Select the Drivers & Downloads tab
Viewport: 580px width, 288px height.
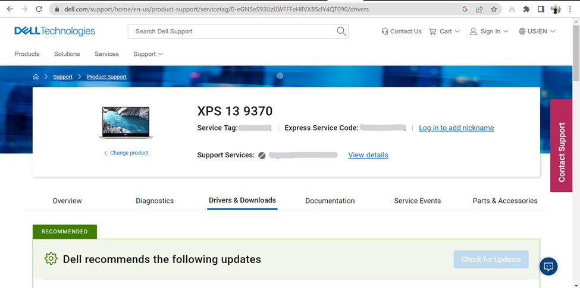pyautogui.click(x=242, y=201)
